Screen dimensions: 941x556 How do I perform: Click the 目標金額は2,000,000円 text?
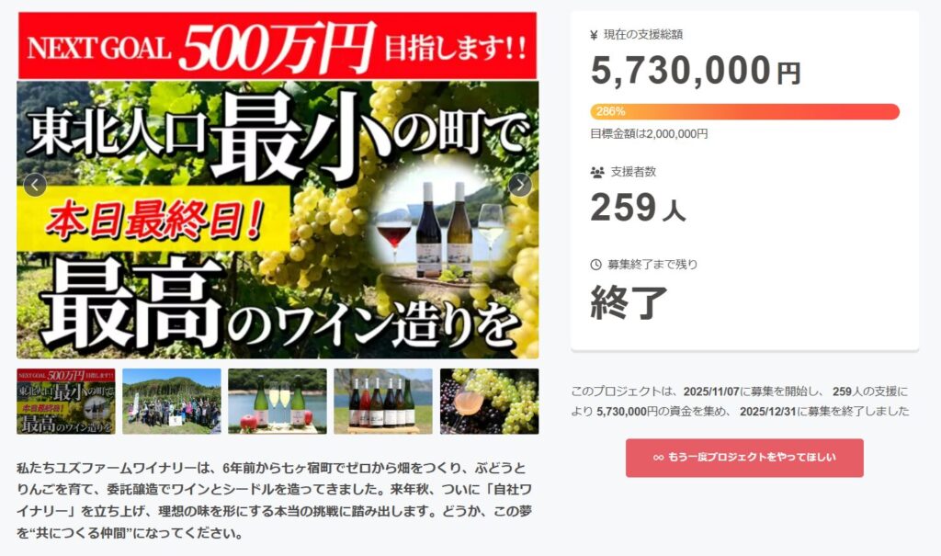coord(649,134)
